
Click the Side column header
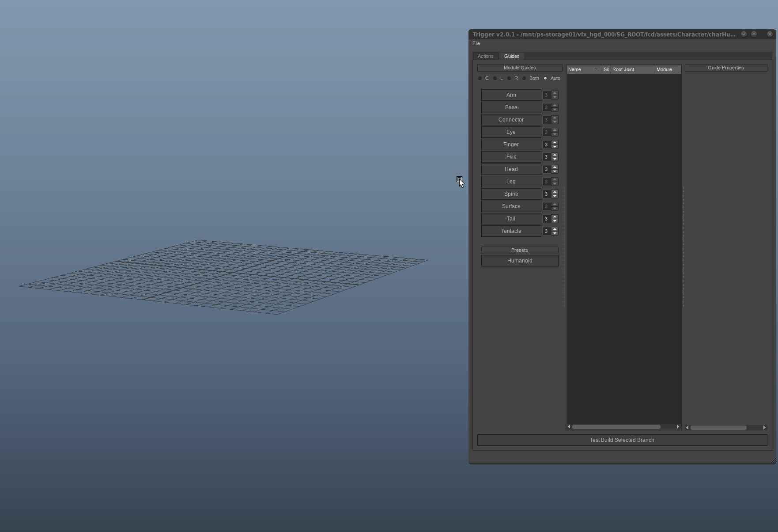[x=606, y=69]
